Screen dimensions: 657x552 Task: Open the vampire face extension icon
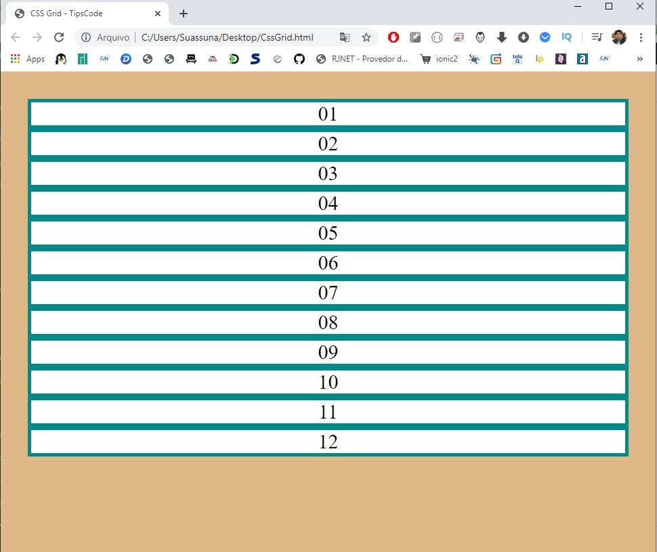[x=480, y=37]
